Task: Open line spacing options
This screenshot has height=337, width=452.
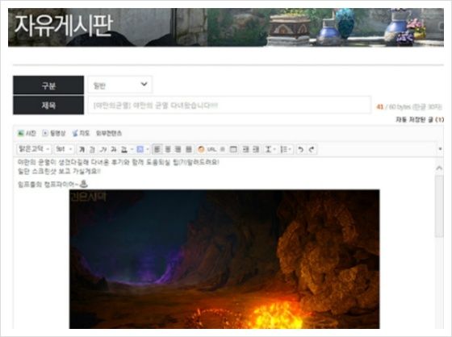Action: click(x=270, y=149)
